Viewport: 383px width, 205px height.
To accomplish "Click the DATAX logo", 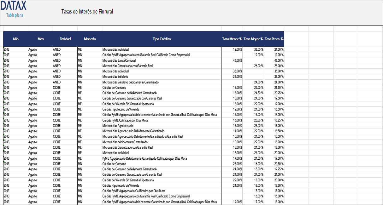I will pos(14,7).
